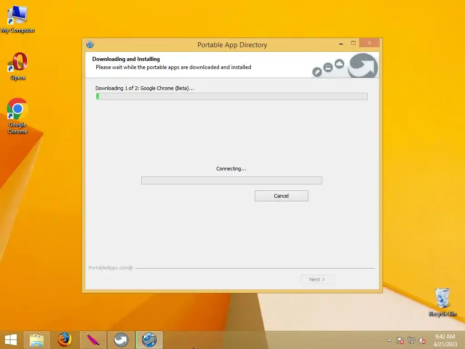
Task: Maximize the Portable App Directory window
Action: click(x=353, y=43)
